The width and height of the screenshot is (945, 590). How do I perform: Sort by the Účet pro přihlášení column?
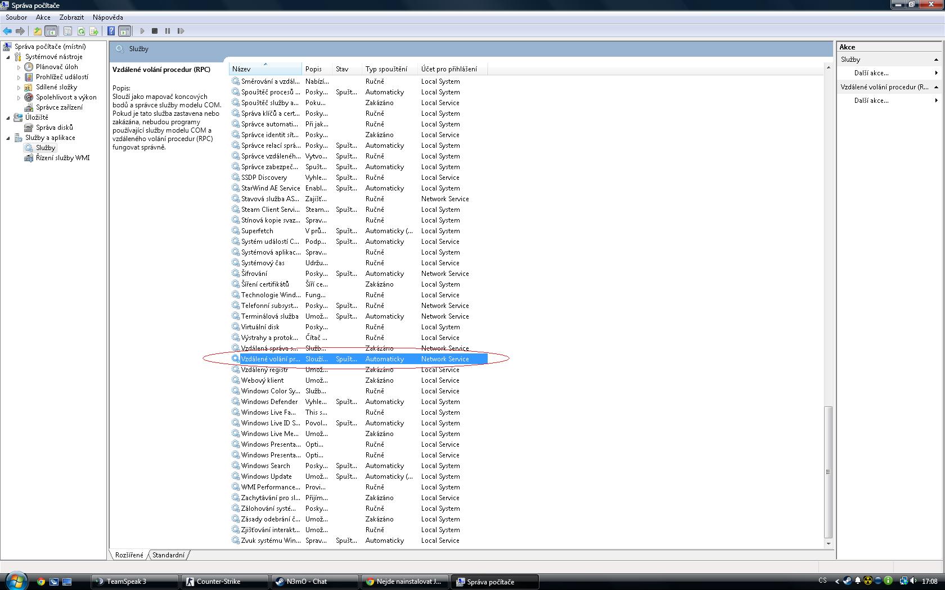click(453, 69)
